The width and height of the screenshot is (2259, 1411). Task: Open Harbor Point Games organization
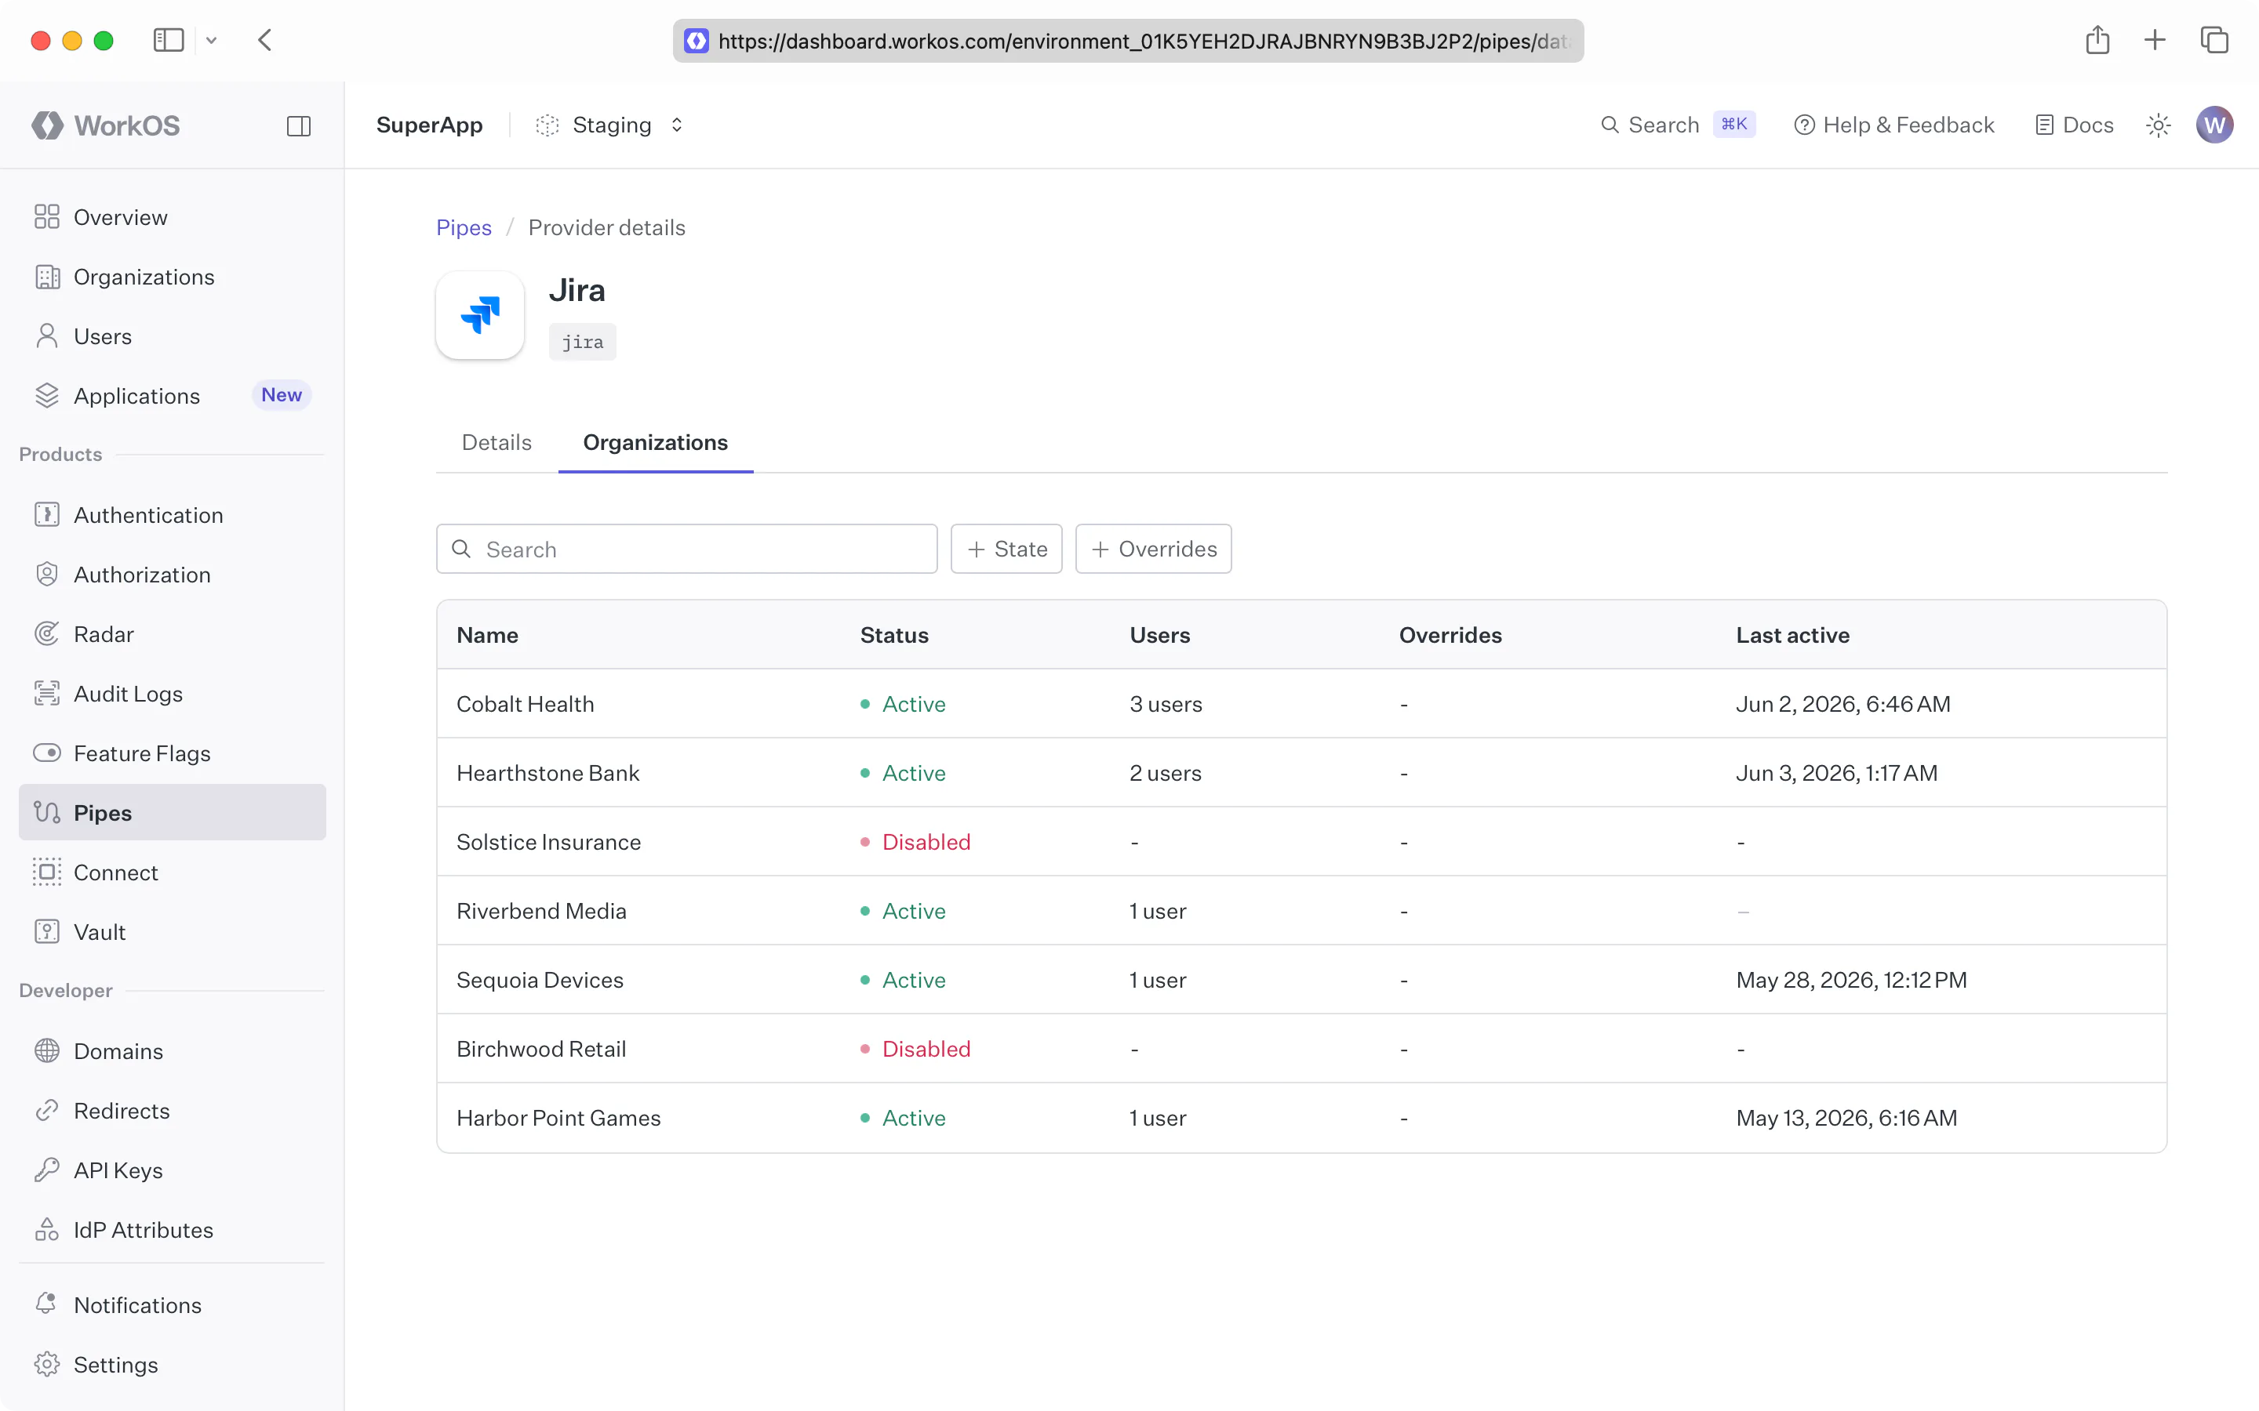coord(1301,1118)
